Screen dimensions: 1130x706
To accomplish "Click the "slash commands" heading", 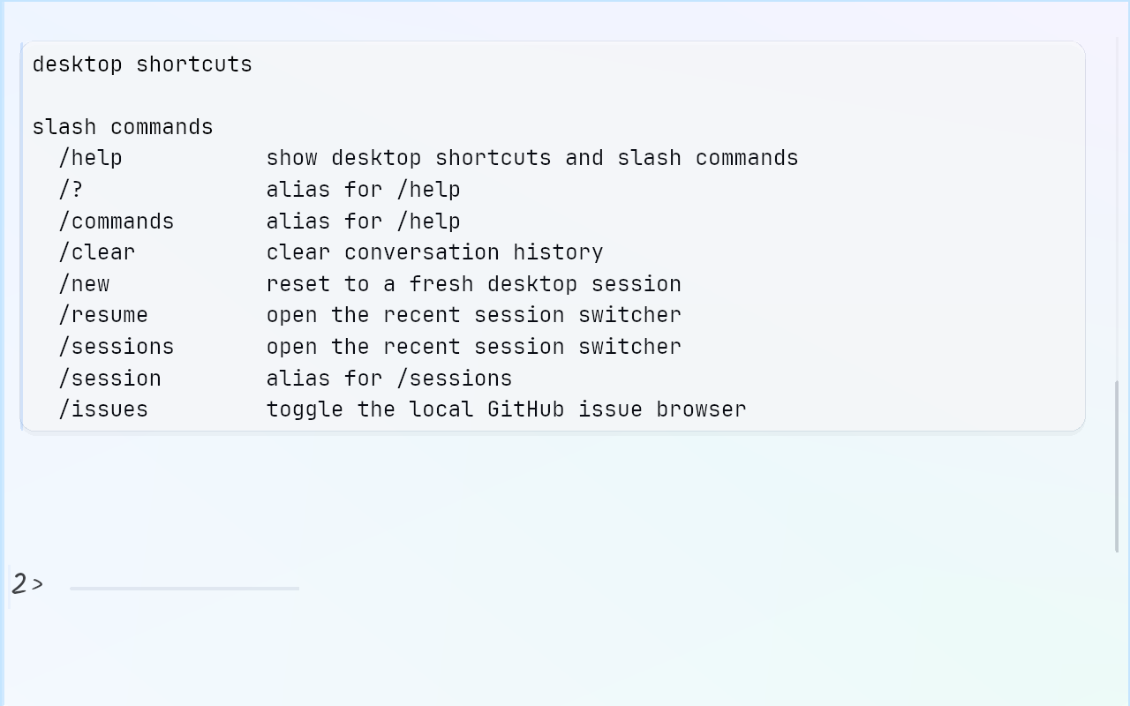I will [x=123, y=127].
